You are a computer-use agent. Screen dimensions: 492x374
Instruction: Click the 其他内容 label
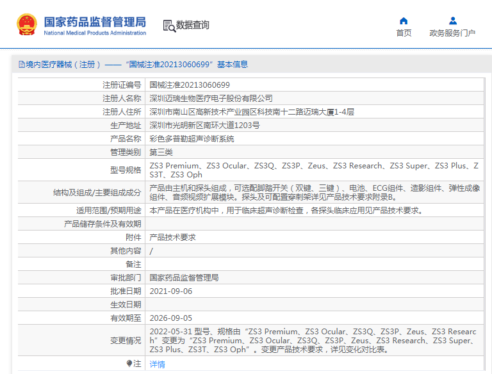click(126, 251)
